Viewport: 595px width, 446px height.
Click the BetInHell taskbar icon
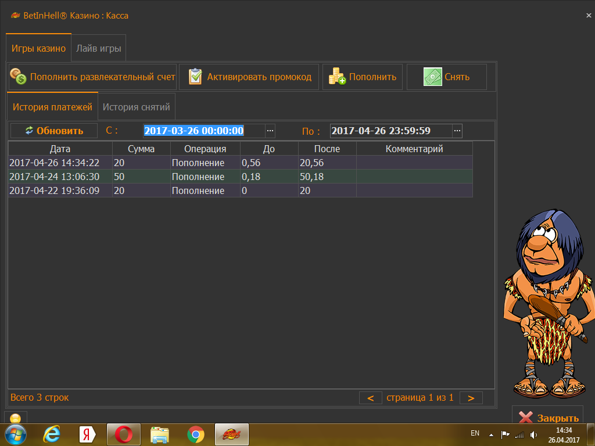(232, 434)
